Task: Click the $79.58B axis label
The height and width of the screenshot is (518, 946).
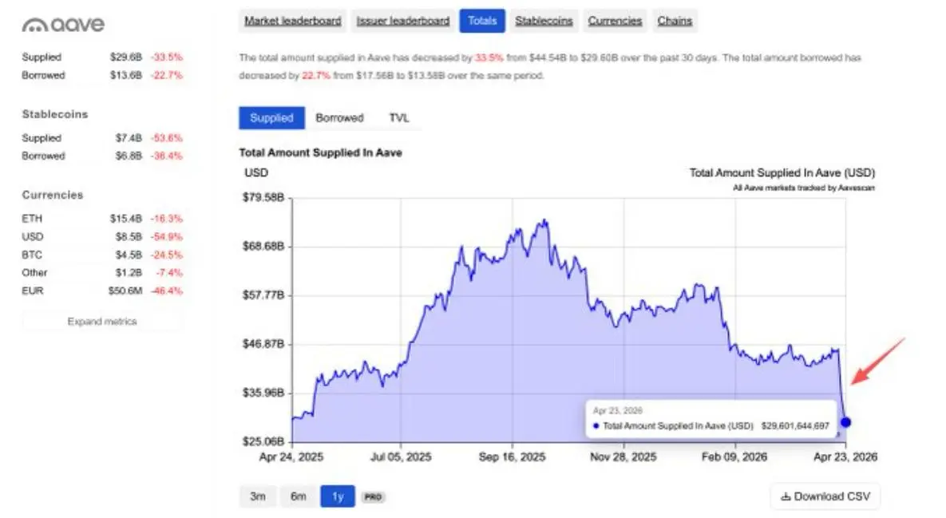Action: pyautogui.click(x=263, y=197)
